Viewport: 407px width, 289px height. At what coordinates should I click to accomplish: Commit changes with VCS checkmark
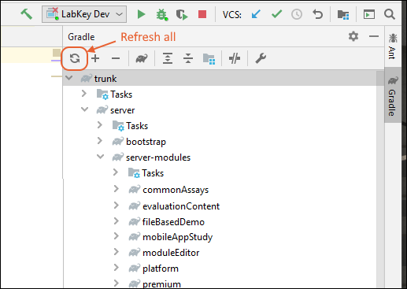click(276, 14)
